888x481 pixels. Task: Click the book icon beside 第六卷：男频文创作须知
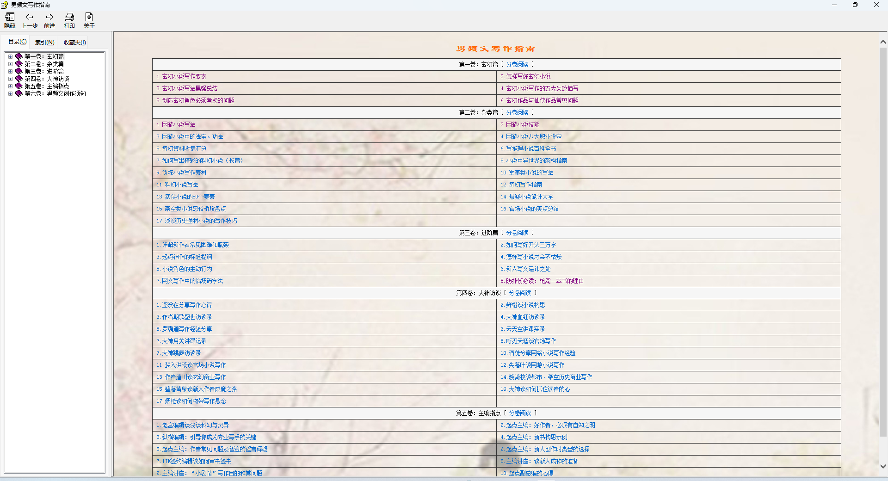(19, 93)
